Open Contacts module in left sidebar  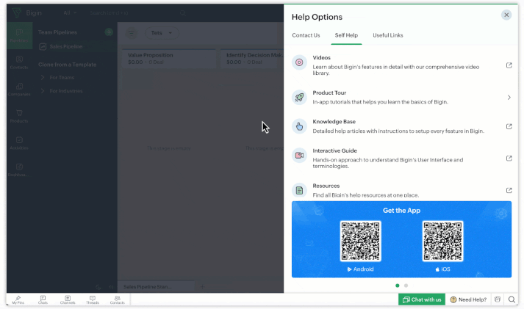(19, 62)
